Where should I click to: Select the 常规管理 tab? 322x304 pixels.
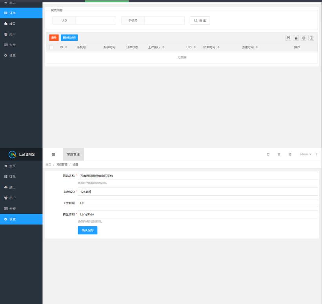[x=73, y=155]
